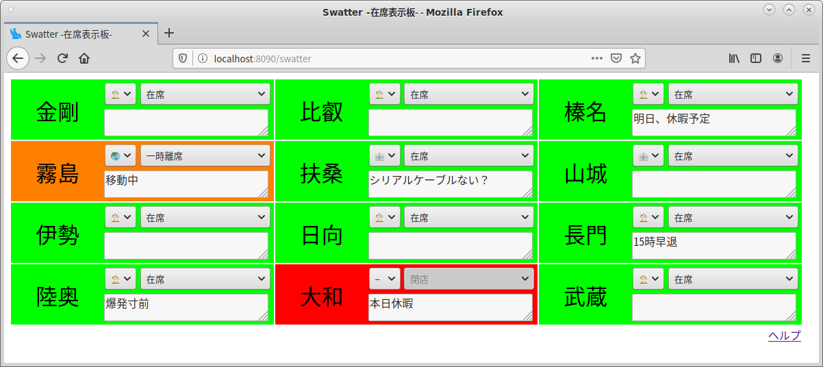Open Firefox account profile icon
Image resolution: width=823 pixels, height=367 pixels.
(x=778, y=58)
